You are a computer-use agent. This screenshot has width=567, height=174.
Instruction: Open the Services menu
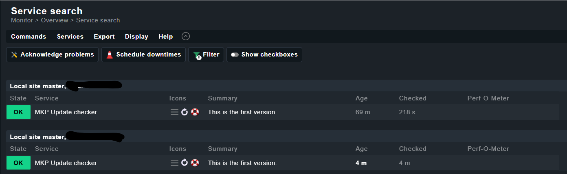(x=70, y=37)
